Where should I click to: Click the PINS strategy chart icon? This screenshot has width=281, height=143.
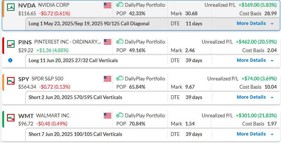11,44
